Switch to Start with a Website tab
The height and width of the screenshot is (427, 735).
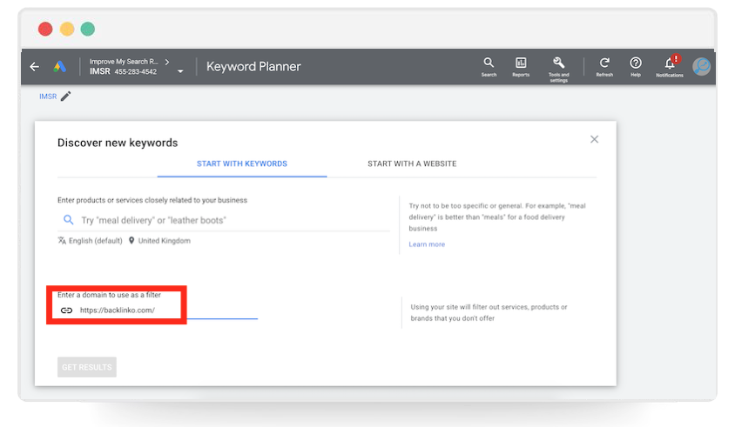[x=412, y=163]
